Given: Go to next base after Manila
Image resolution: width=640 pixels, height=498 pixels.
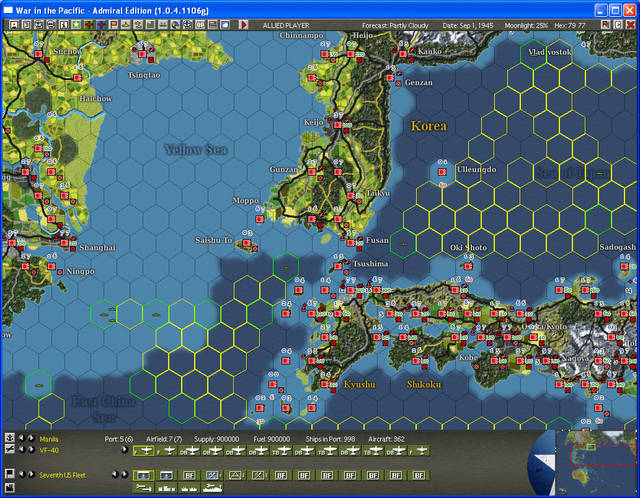Looking at the screenshot, I should (x=31, y=438).
